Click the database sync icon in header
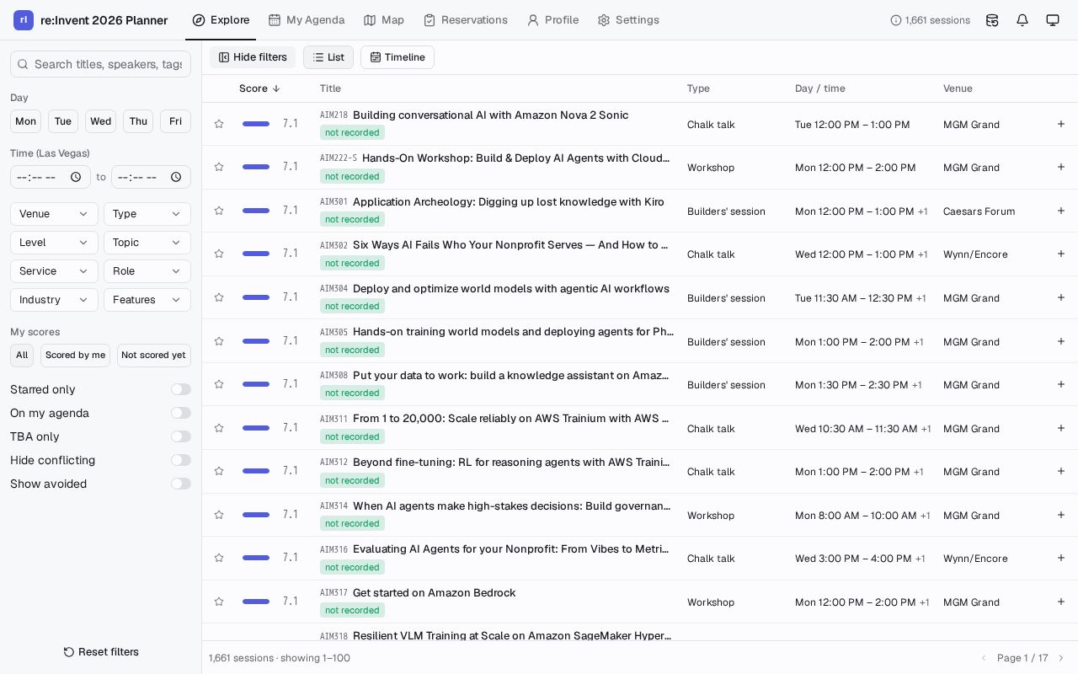This screenshot has width=1078, height=674. coord(992,20)
